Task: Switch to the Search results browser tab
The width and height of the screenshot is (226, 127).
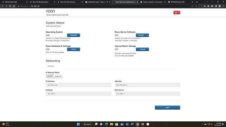Action: point(153,2)
